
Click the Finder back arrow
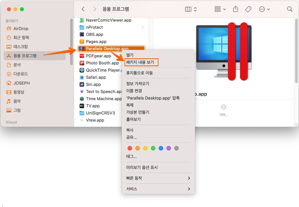point(83,9)
